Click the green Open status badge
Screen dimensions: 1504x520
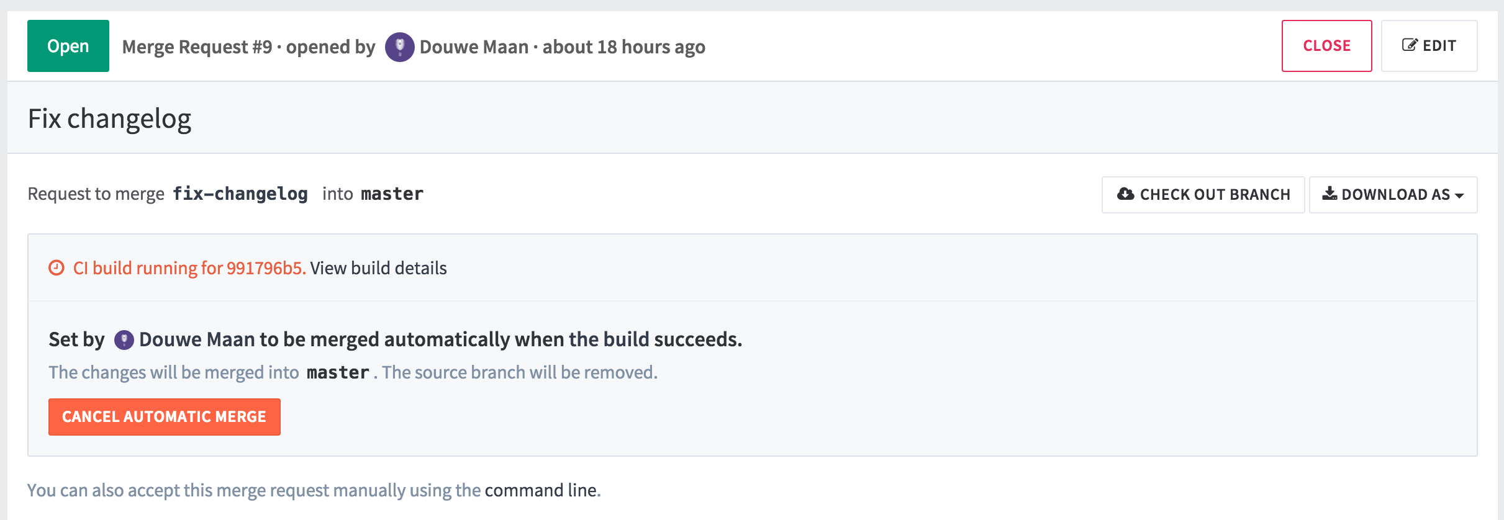68,46
